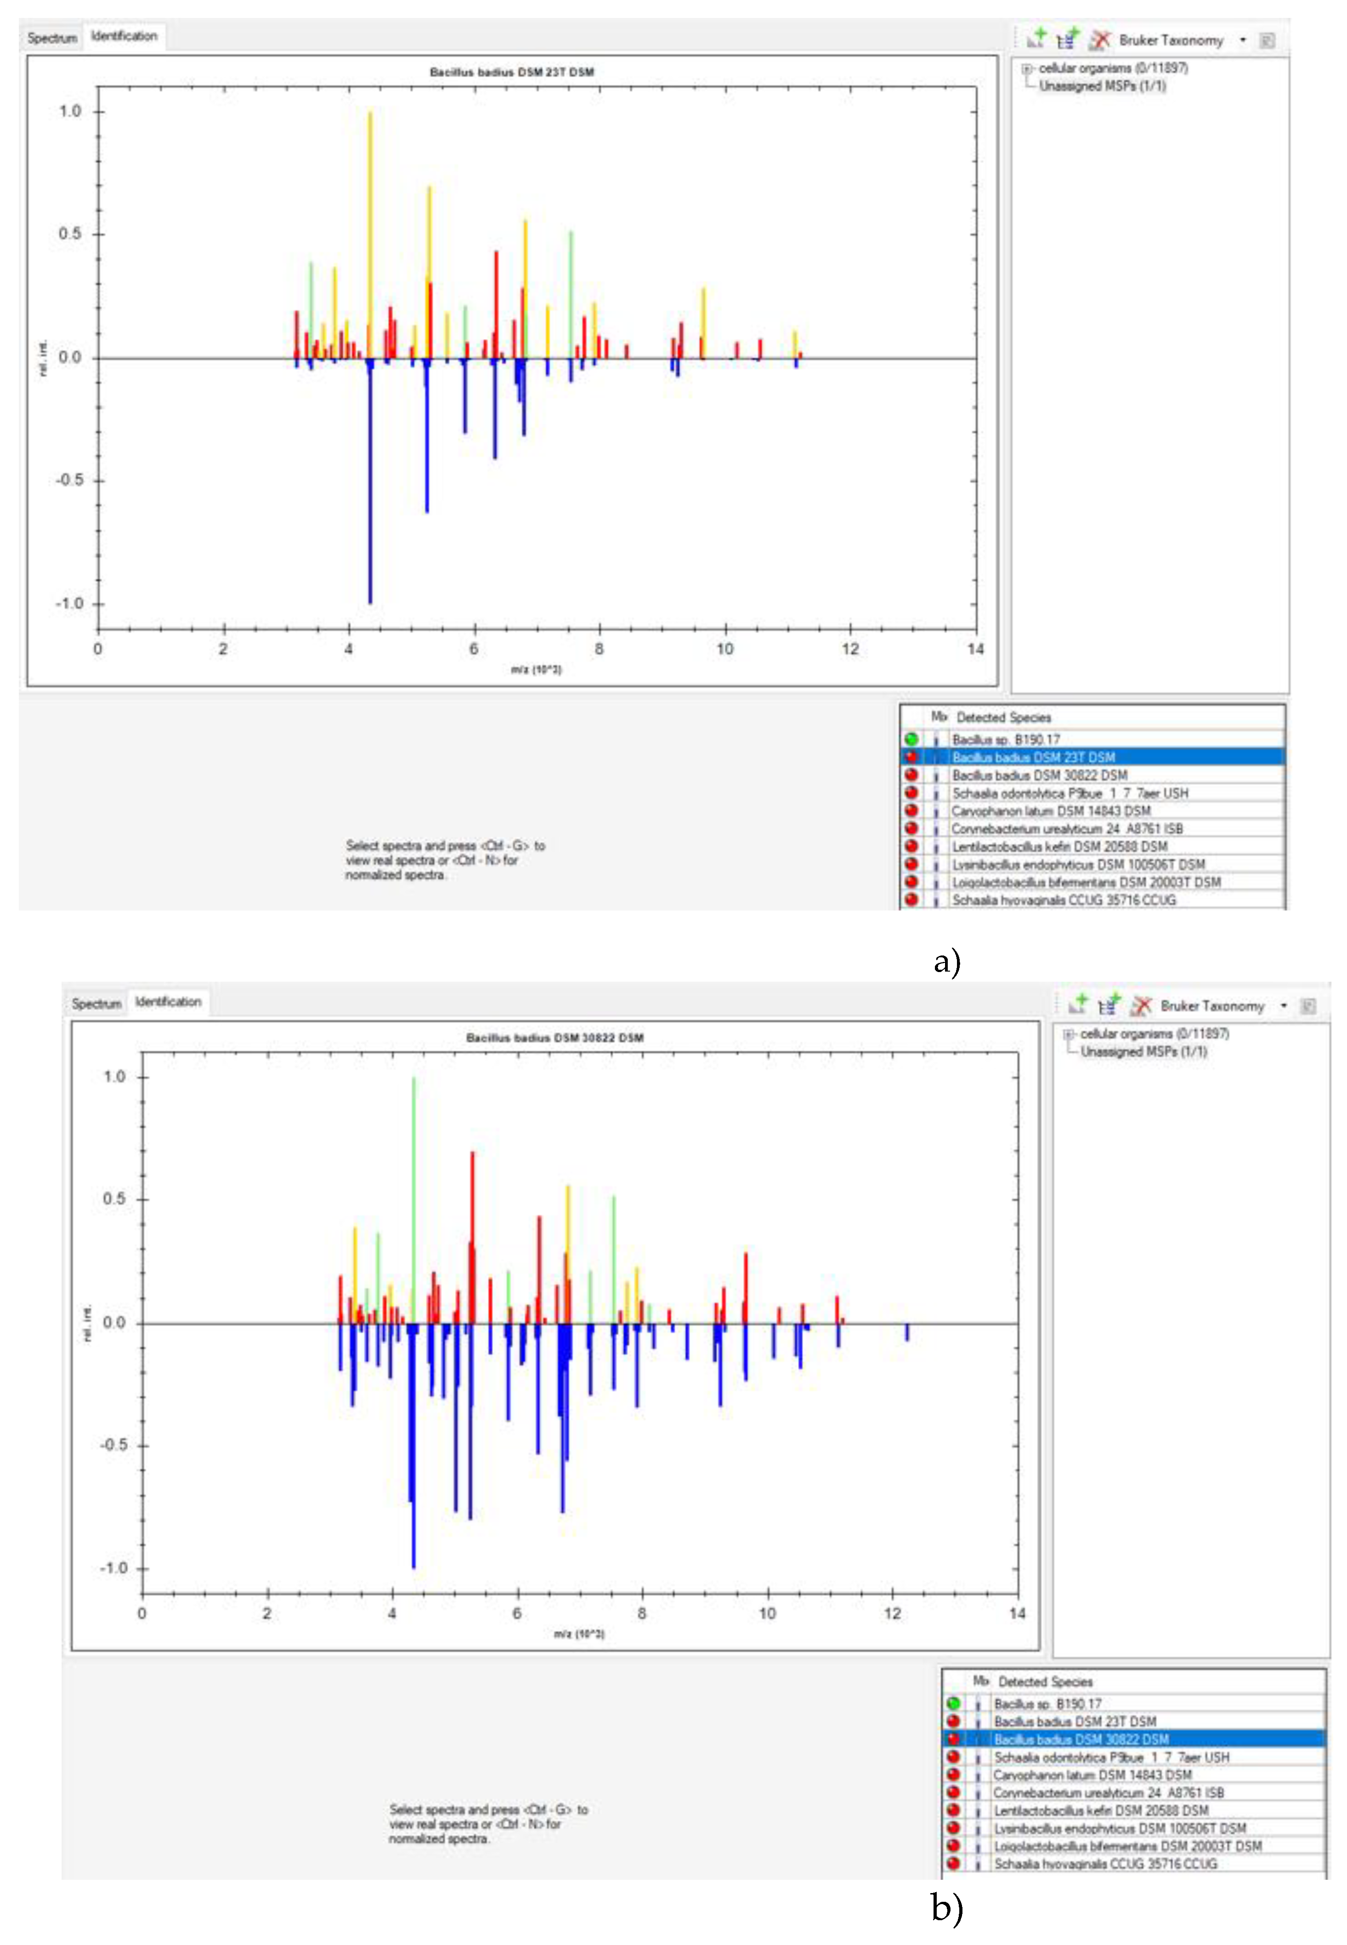Click grayed icon right of upper Bruker Taxonomy
This screenshot has width=1347, height=1945.
pyautogui.click(x=1267, y=40)
